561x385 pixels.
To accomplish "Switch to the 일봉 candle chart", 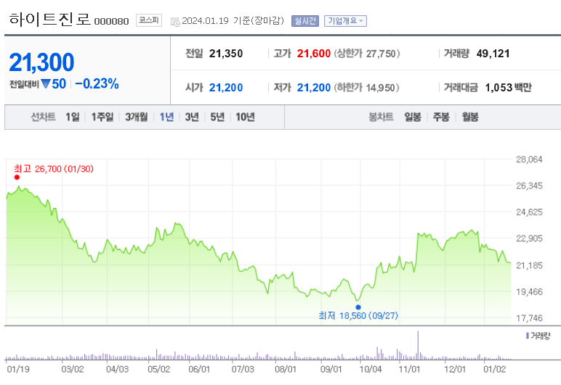I will 413,117.
